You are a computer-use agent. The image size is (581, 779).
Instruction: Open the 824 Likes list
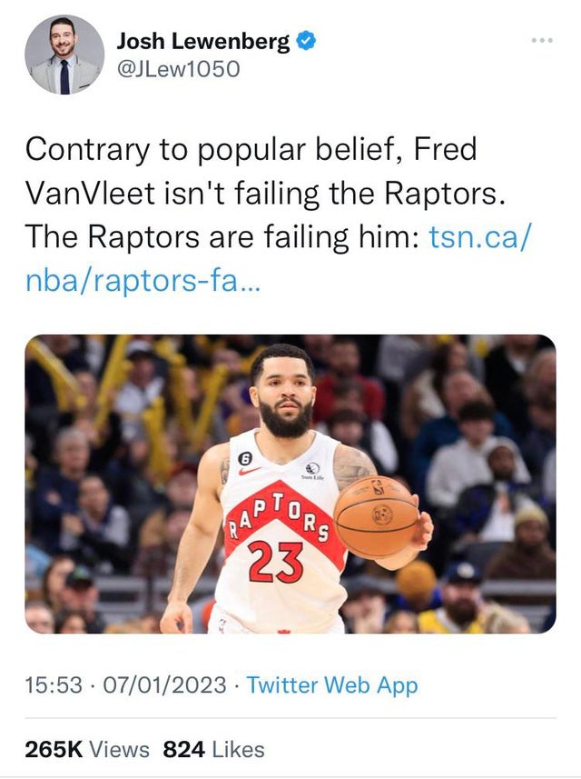click(213, 749)
